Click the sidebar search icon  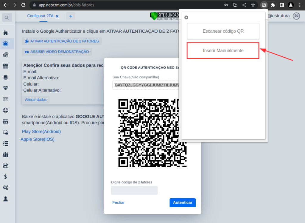[7, 18]
